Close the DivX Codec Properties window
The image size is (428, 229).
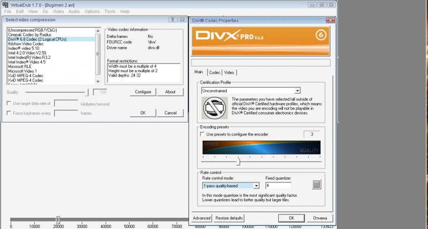coord(330,20)
